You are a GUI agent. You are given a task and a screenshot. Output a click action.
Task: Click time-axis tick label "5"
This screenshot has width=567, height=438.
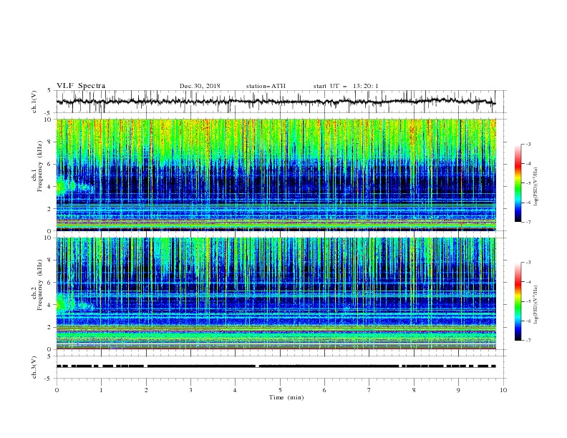coord(280,390)
